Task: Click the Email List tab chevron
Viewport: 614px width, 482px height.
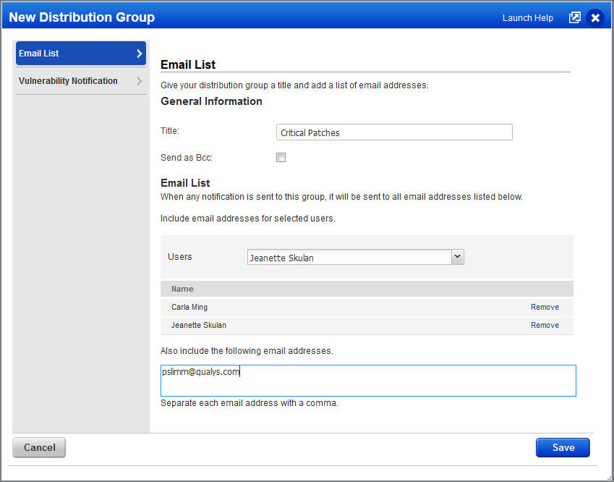Action: [140, 54]
